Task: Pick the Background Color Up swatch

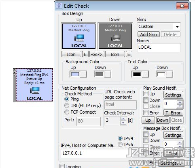Action: (x=78, y=74)
